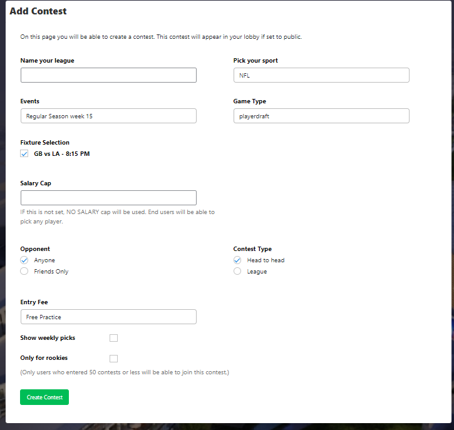The width and height of the screenshot is (454, 430).
Task: Click the 'Add Contest' page heading
Action: click(x=38, y=11)
